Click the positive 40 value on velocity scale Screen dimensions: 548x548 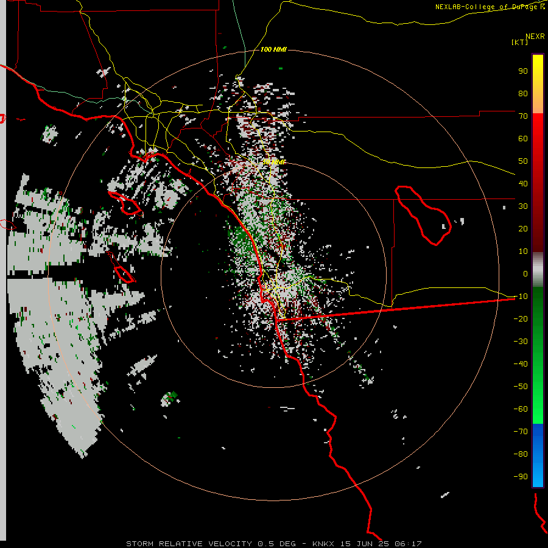pyautogui.click(x=523, y=184)
